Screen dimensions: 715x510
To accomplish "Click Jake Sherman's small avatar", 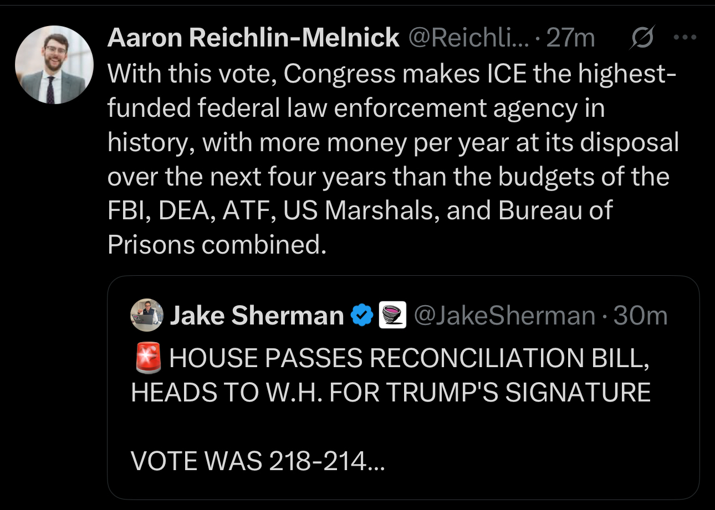I will pos(146,315).
